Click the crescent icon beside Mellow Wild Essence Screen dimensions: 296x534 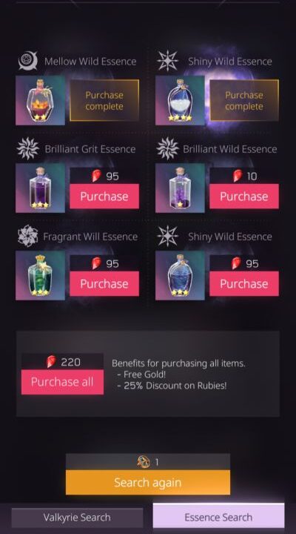pos(28,61)
